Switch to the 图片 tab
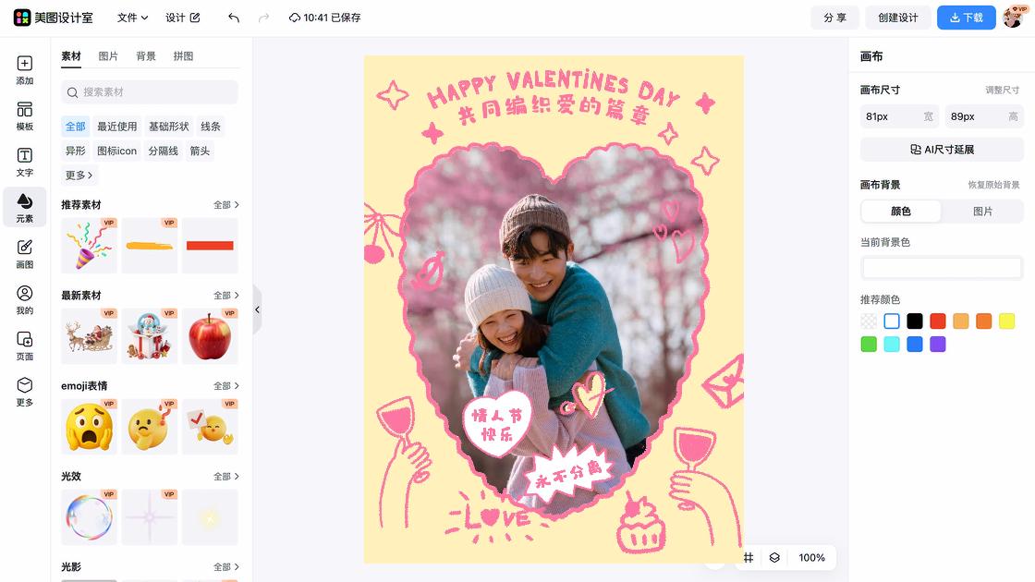Viewport: 1035px width, 582px height. [108, 56]
